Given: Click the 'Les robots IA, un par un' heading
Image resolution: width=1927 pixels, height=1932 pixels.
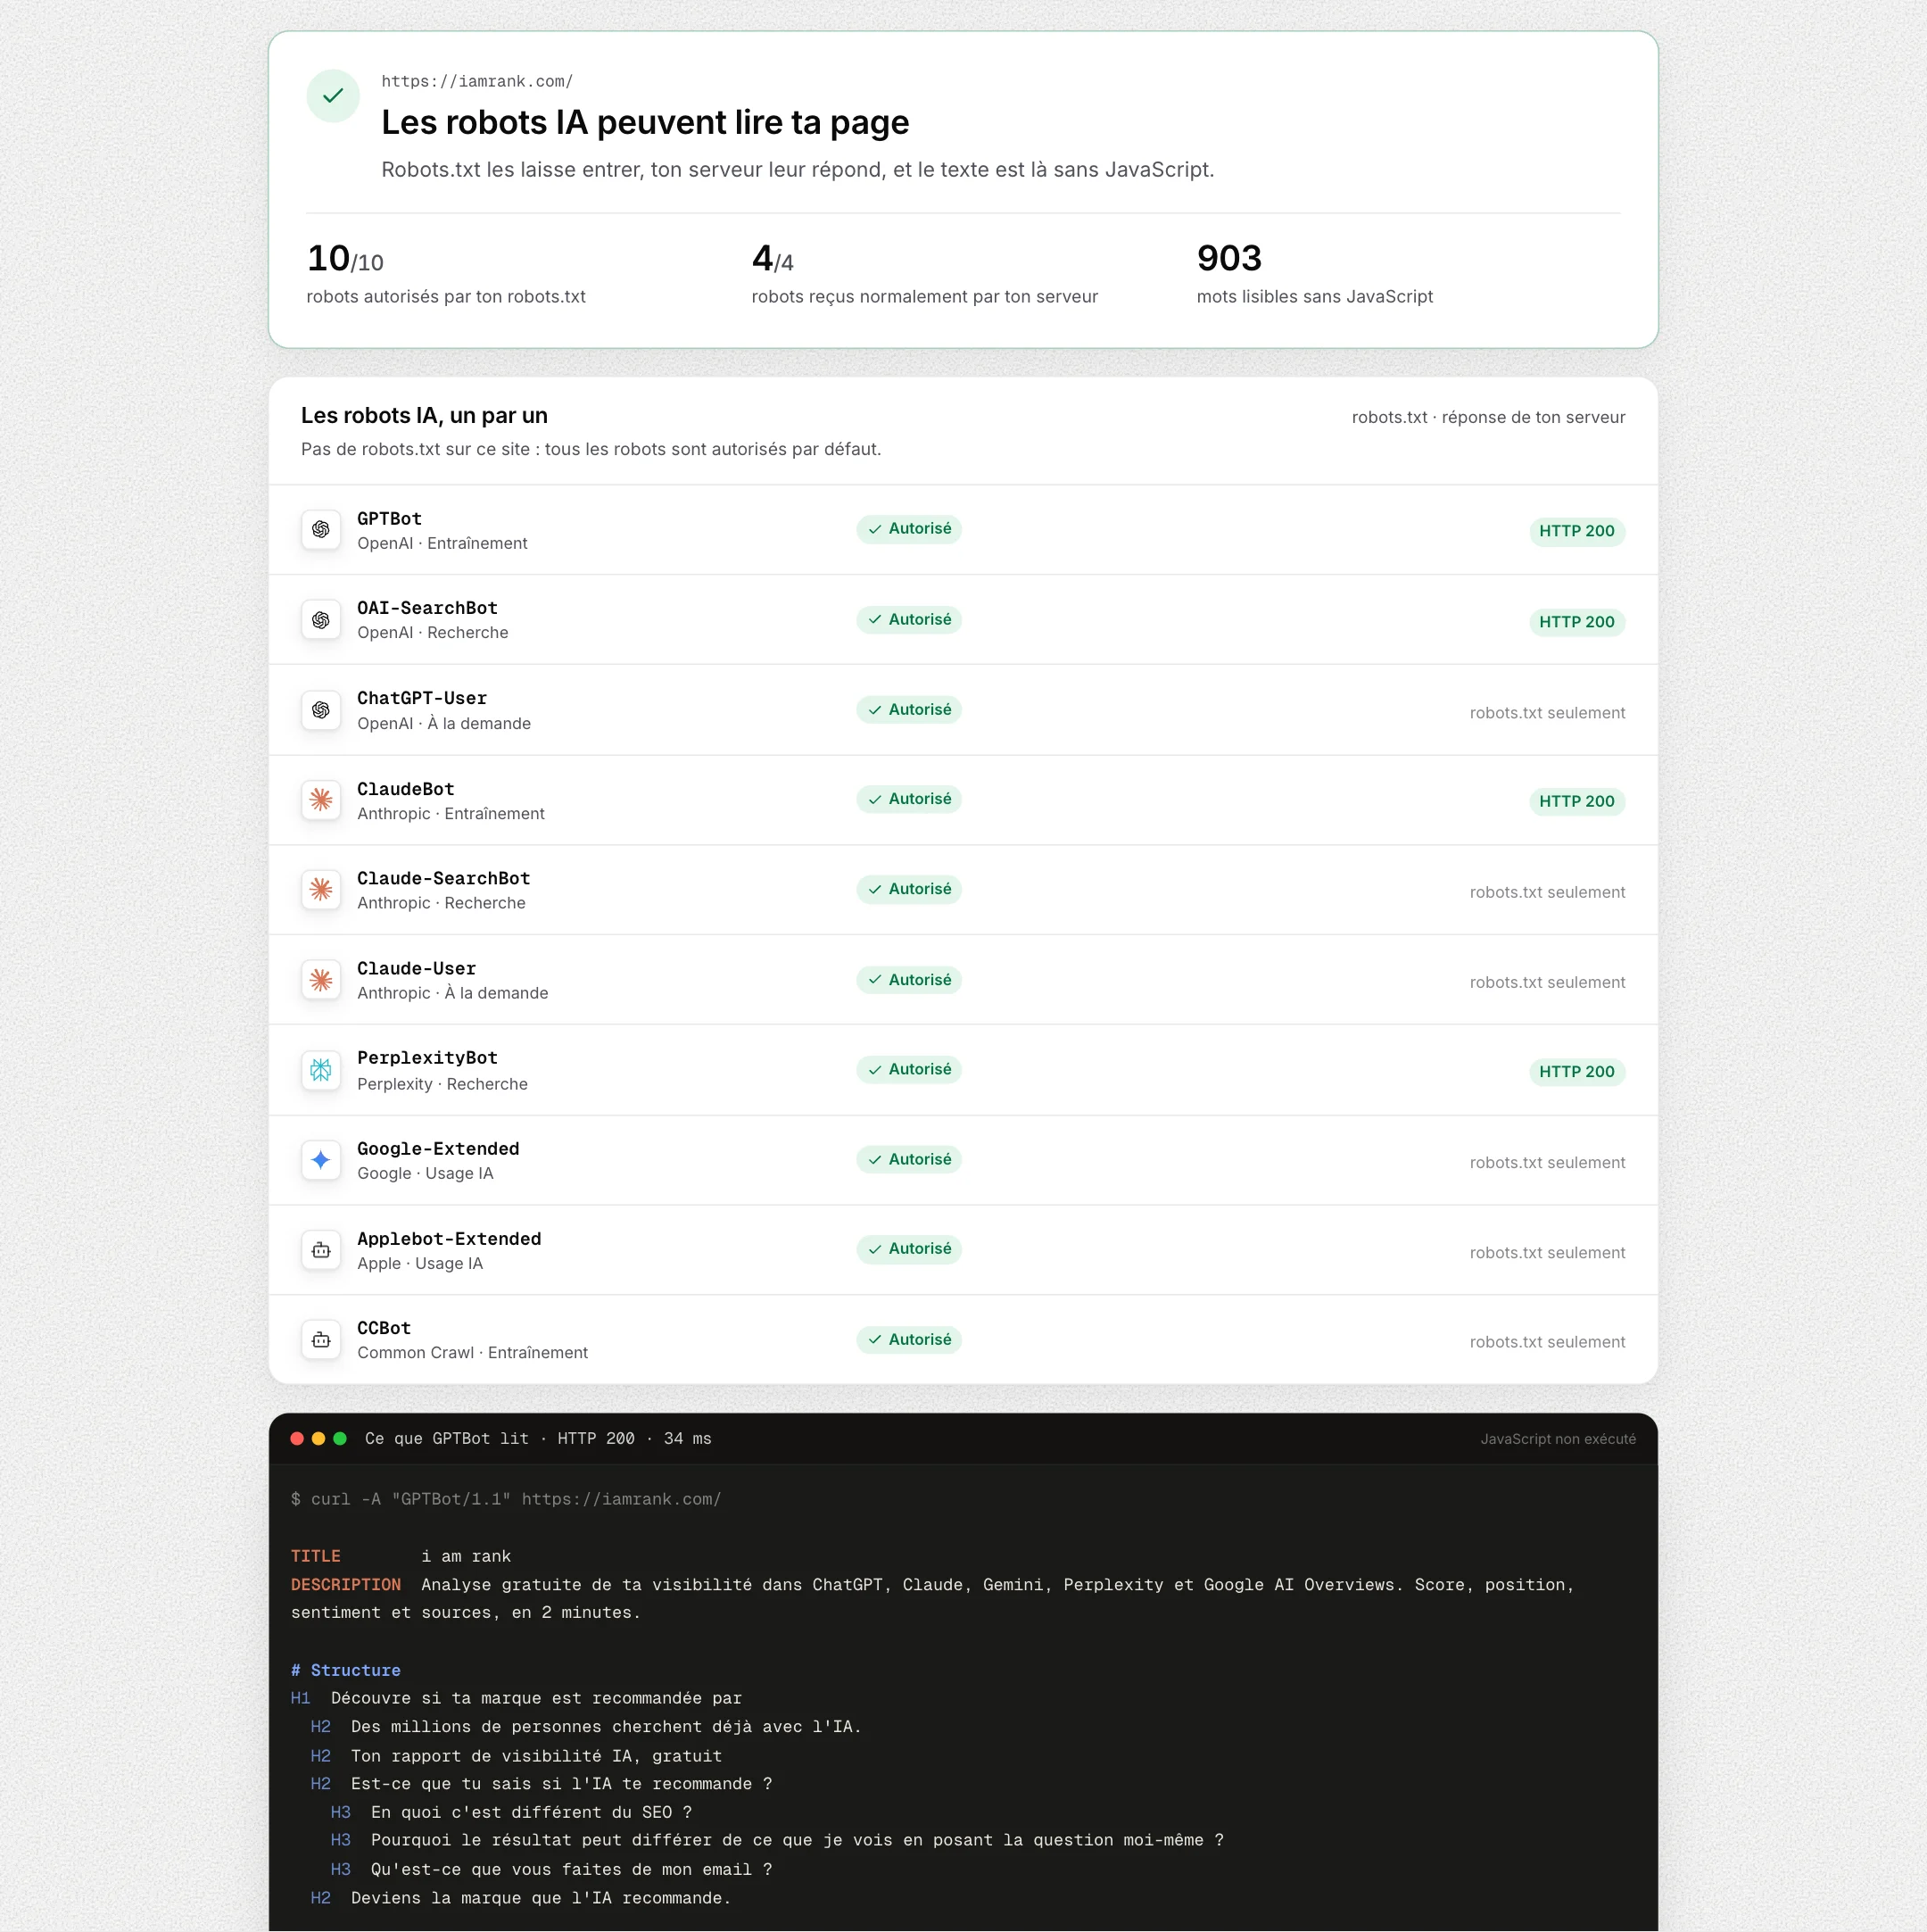Looking at the screenshot, I should coord(424,416).
